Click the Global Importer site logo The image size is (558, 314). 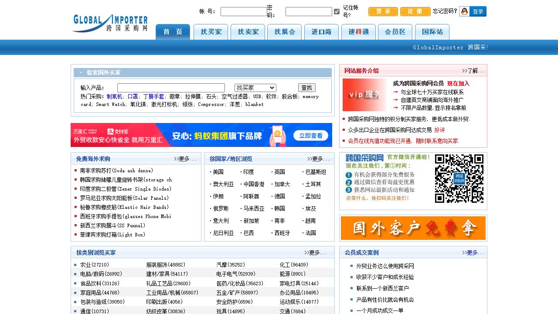click(110, 23)
